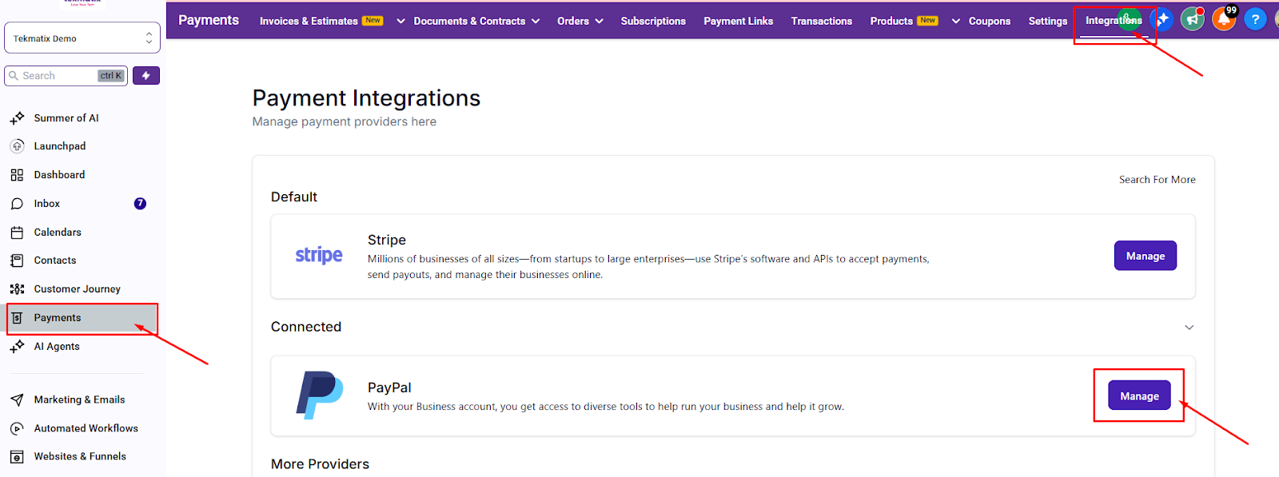Expand the Invoices & Estimates dropdown arrow
1279x477 pixels.
400,21
